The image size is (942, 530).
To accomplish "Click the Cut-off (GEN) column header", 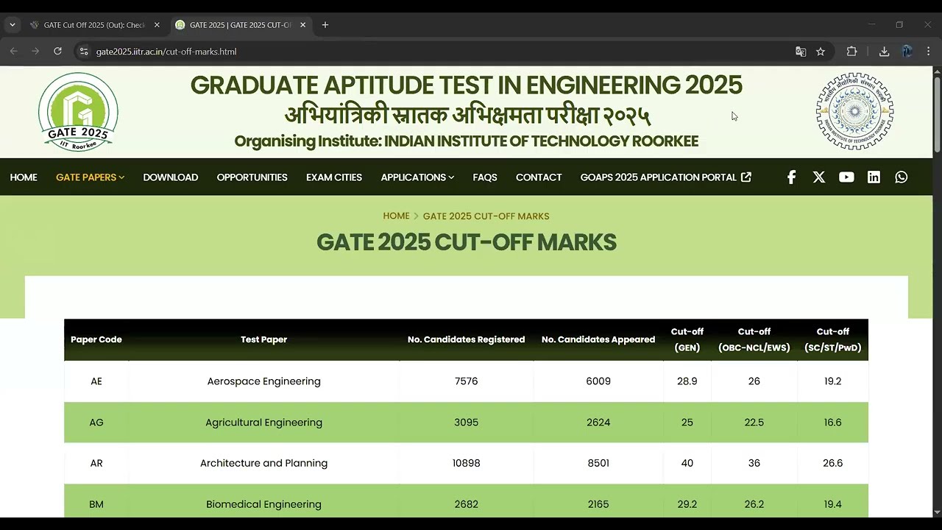I will click(687, 339).
